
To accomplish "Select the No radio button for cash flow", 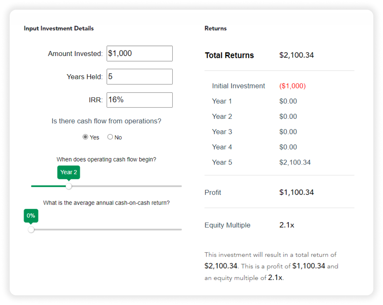I will [110, 137].
